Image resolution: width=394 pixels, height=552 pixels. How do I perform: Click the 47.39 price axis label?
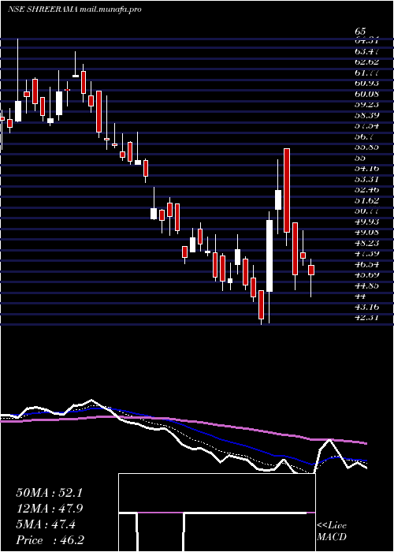(x=367, y=253)
